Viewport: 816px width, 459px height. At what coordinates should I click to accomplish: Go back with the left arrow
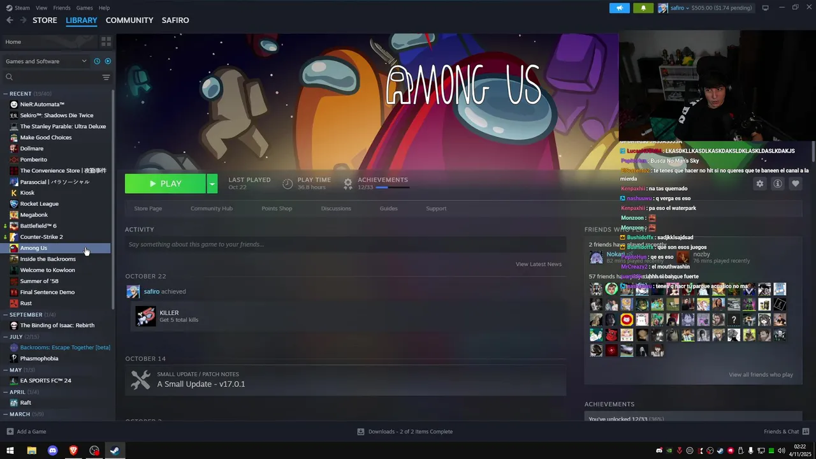(10, 20)
